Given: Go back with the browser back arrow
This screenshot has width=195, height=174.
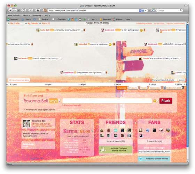Looking at the screenshot, I should pyautogui.click(x=10, y=10).
